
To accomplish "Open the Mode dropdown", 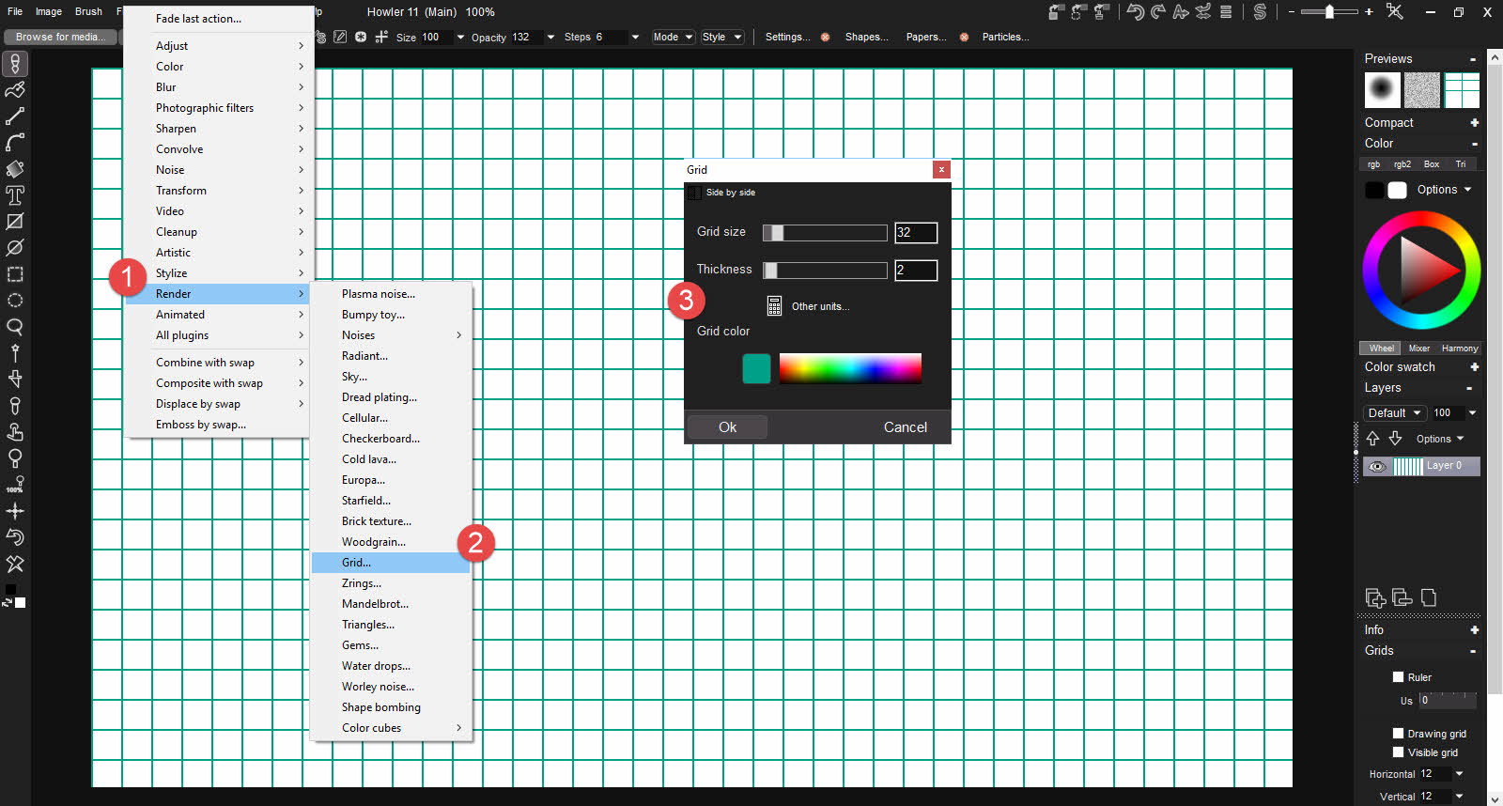I will pos(673,38).
